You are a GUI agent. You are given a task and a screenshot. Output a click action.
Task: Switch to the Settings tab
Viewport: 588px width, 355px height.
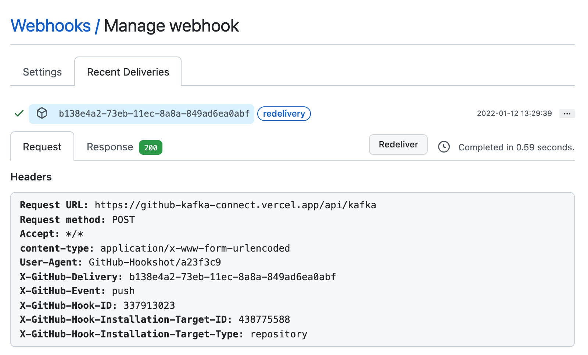pos(42,72)
